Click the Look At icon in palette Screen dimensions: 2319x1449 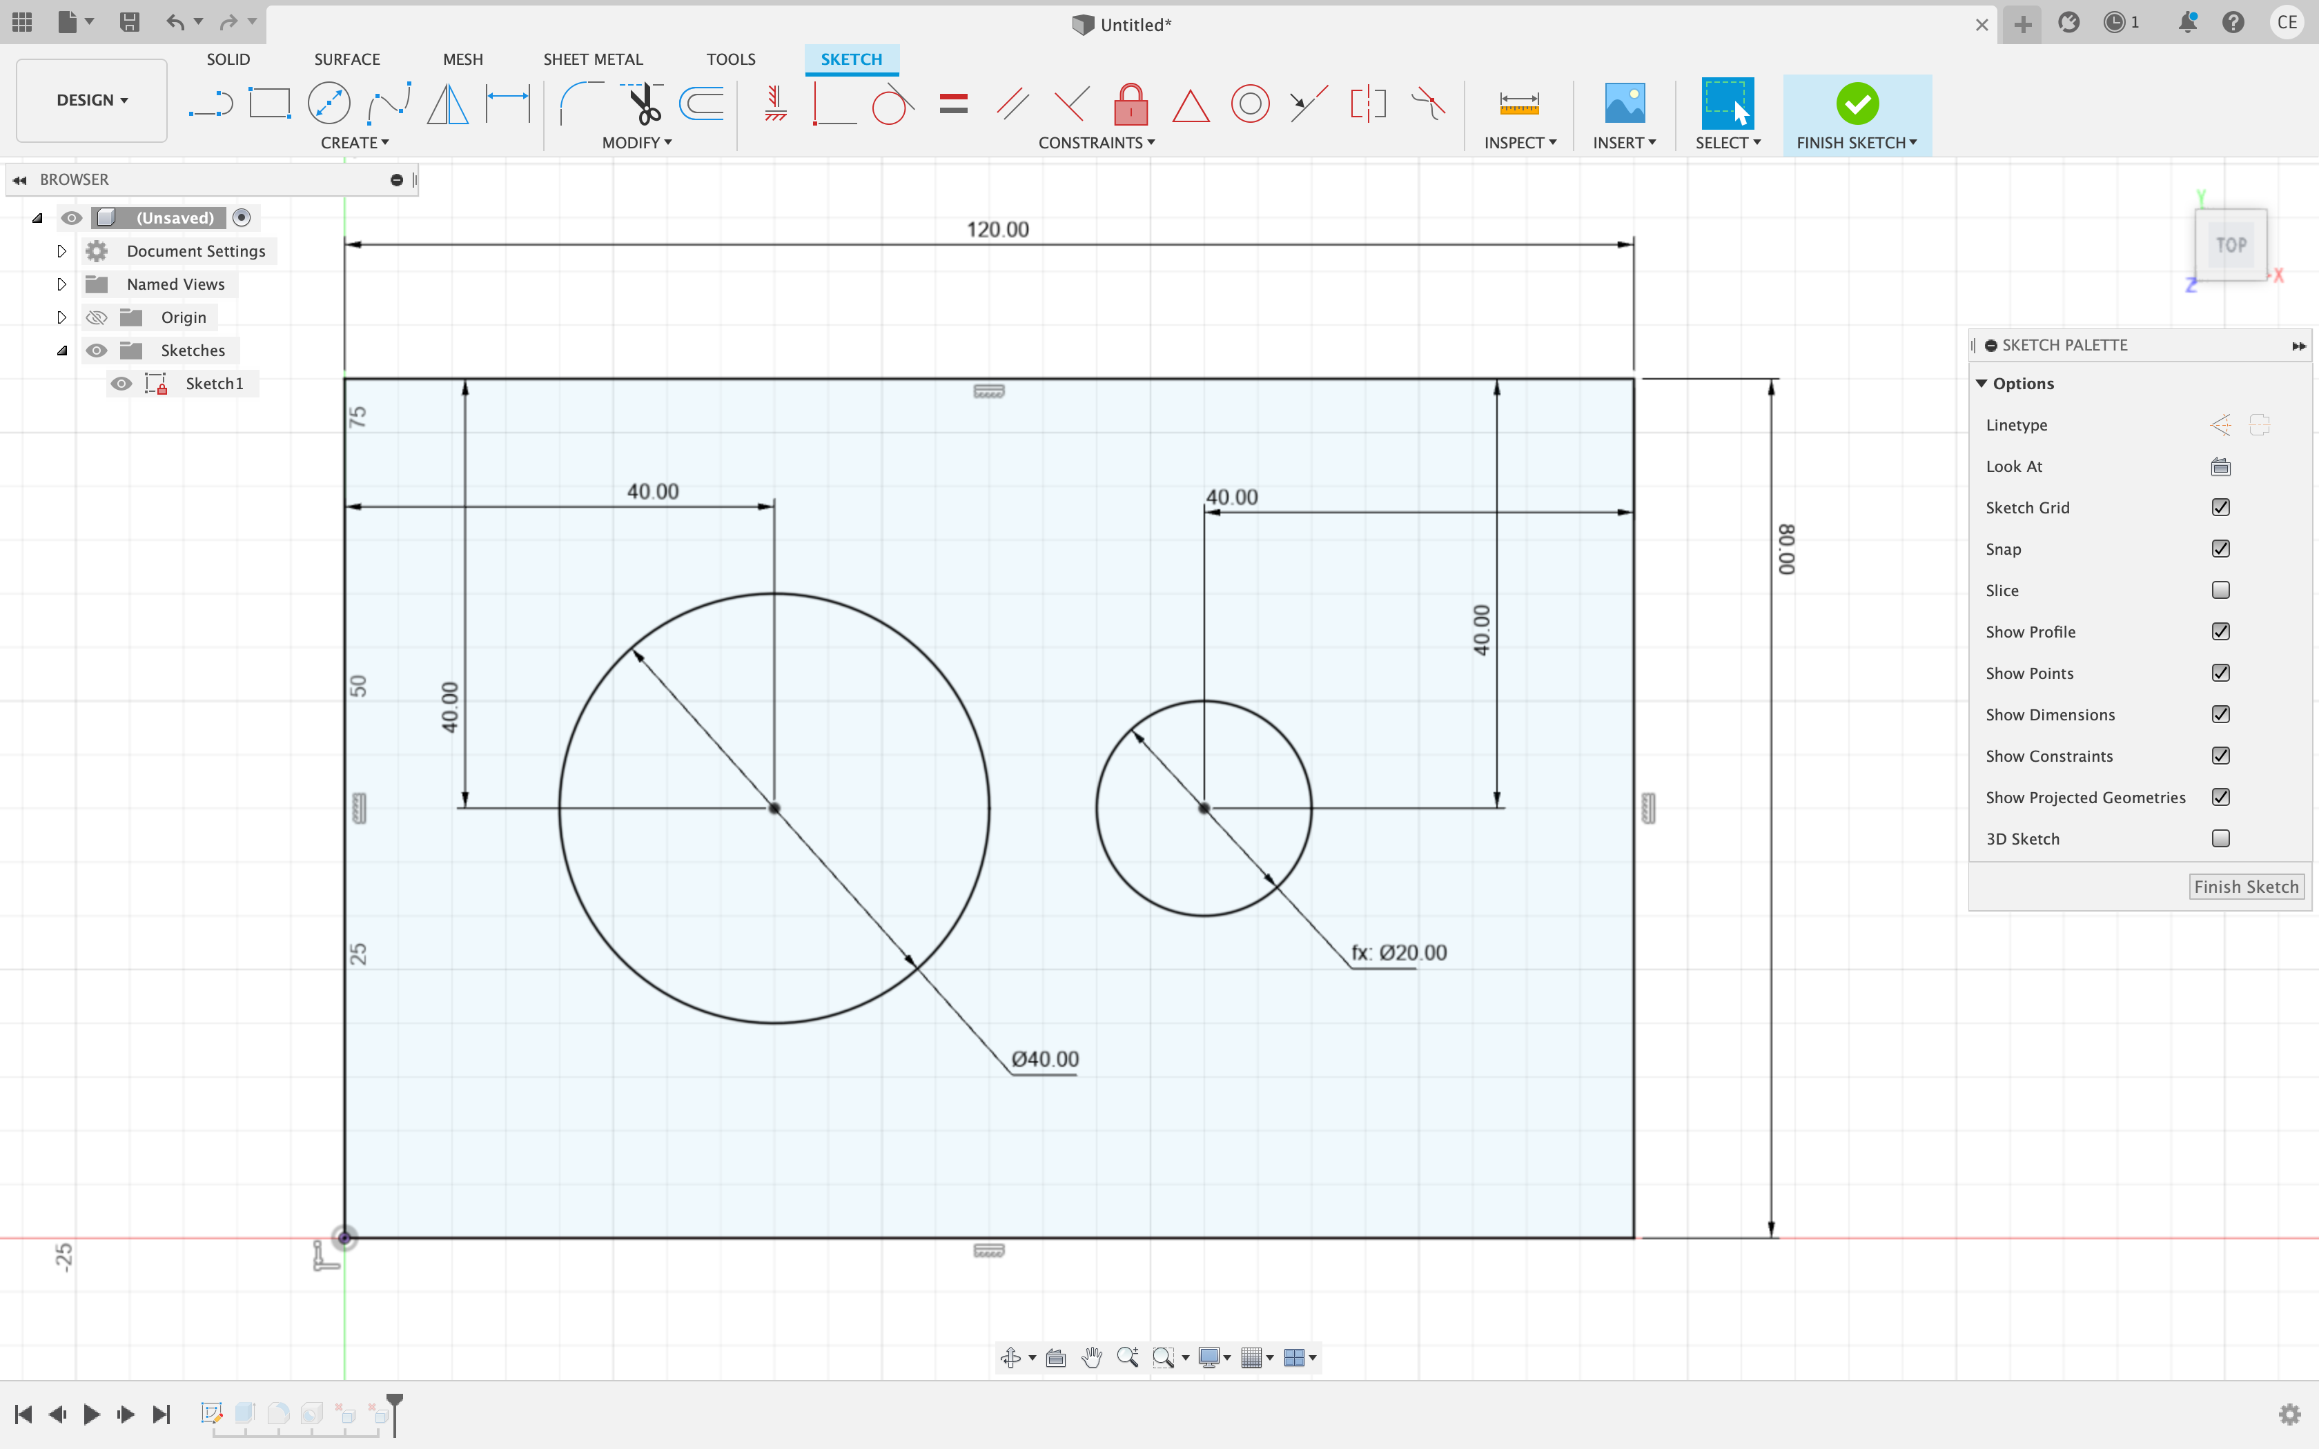tap(2220, 466)
